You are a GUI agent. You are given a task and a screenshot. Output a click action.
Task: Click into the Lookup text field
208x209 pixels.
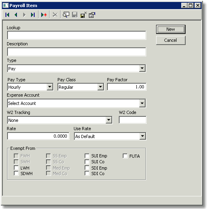click(77, 35)
